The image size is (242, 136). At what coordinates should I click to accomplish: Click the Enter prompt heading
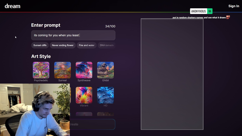46,25
